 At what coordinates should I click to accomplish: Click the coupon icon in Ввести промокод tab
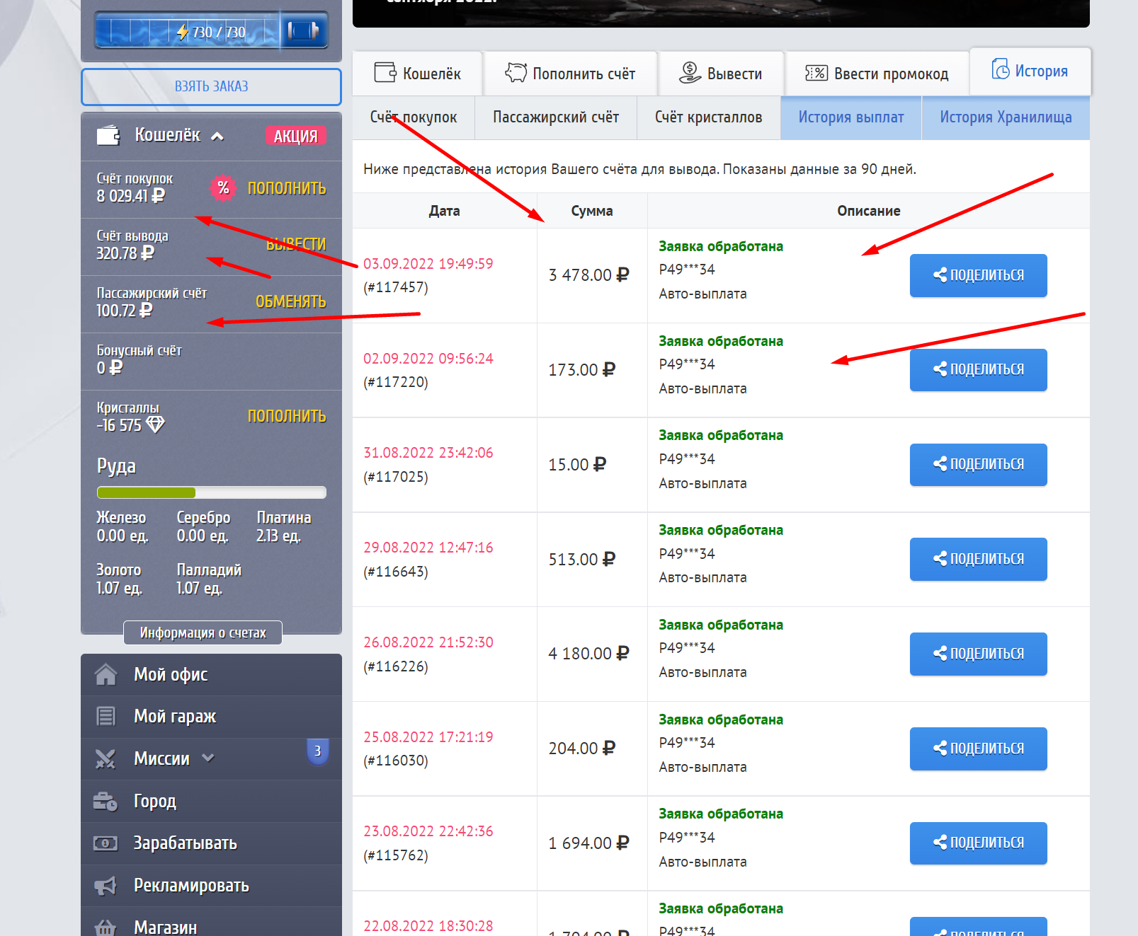[816, 73]
